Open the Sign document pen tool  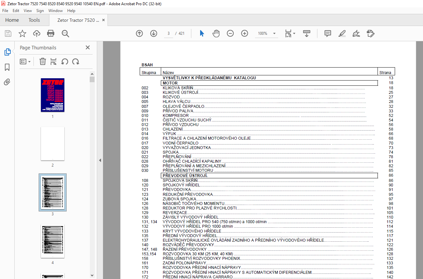pyautogui.click(x=356, y=33)
